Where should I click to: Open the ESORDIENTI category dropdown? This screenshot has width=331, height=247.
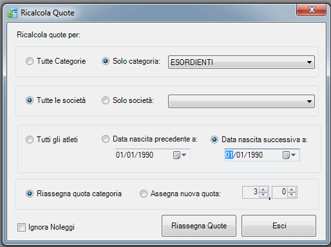(241, 62)
